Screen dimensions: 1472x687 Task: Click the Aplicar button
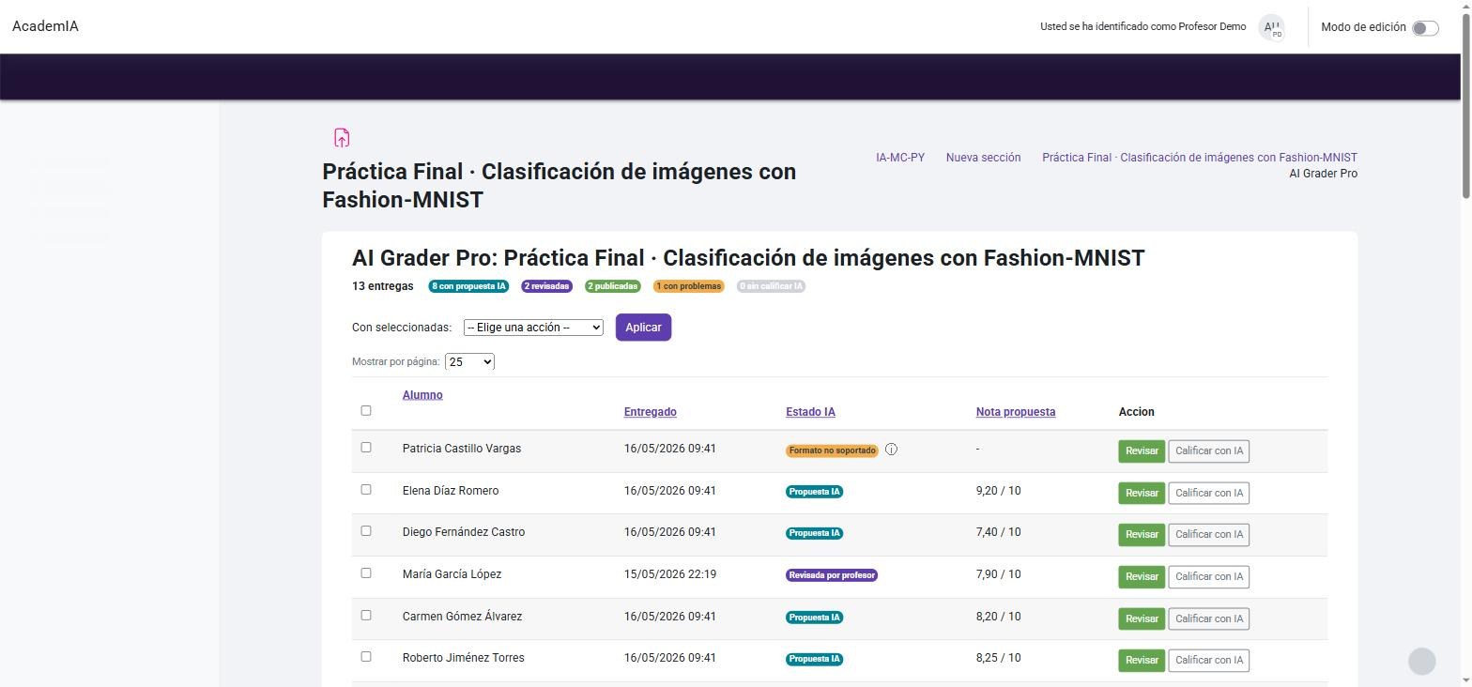click(643, 328)
